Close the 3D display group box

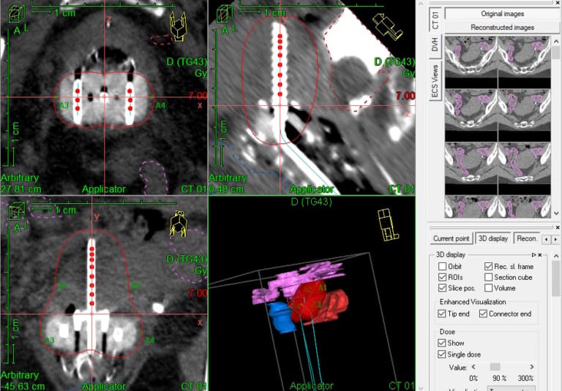(540, 255)
